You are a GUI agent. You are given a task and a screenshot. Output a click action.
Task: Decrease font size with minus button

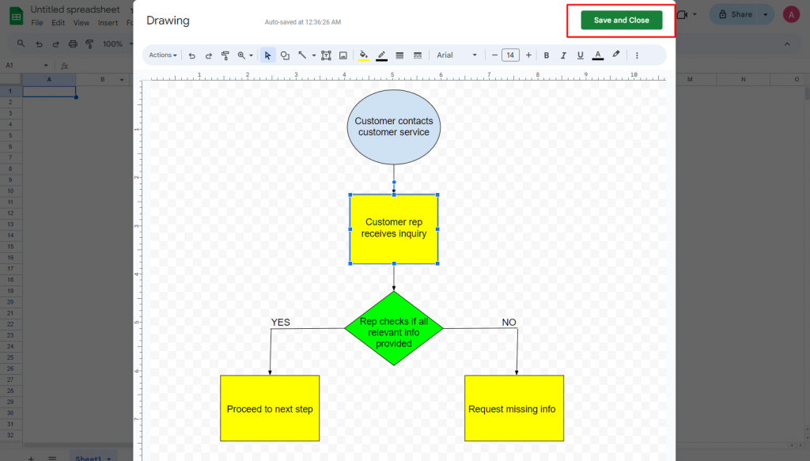(494, 55)
